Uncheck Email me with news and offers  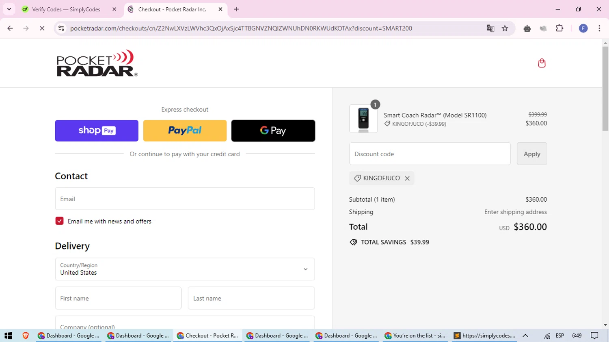(x=59, y=221)
